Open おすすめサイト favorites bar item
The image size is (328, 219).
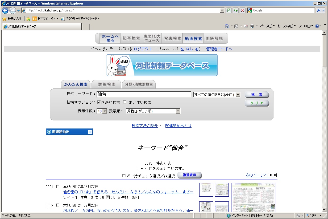click(45, 19)
